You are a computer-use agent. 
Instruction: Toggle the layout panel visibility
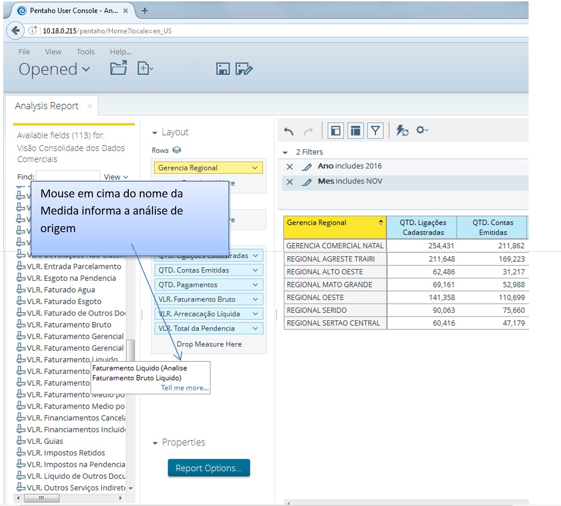pyautogui.click(x=355, y=131)
